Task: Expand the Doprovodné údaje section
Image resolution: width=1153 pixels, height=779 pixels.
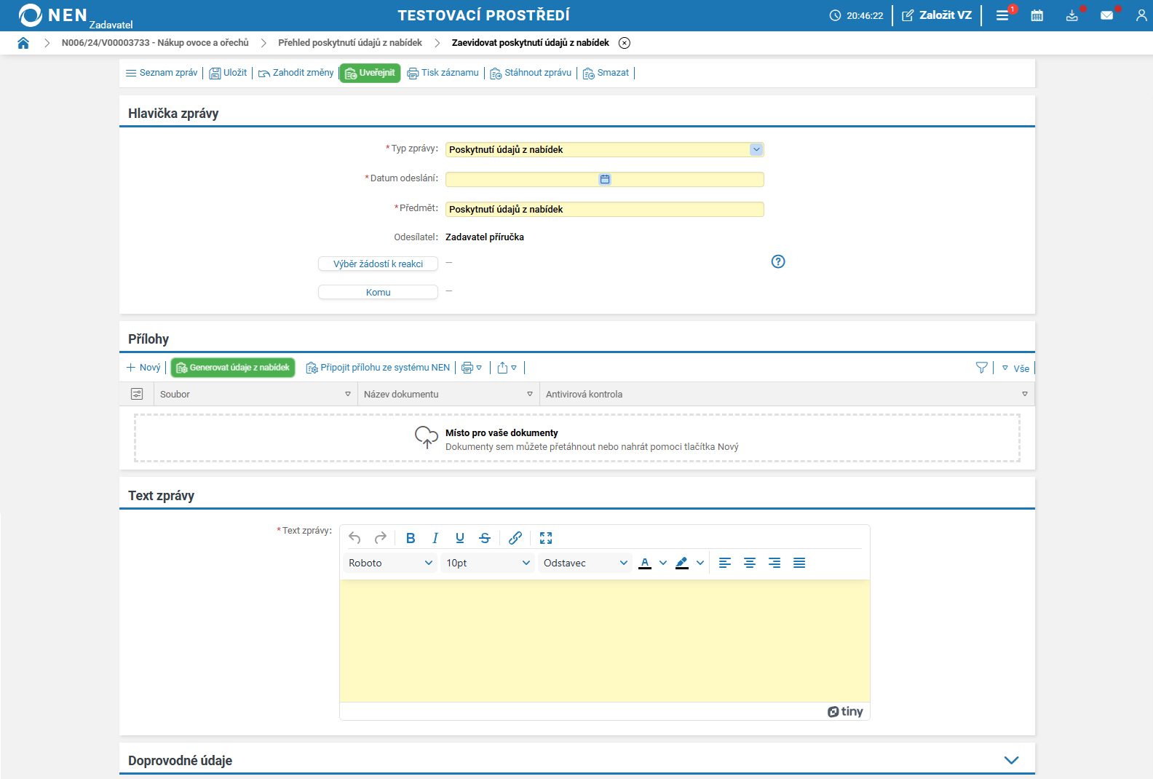Action: (x=1011, y=760)
